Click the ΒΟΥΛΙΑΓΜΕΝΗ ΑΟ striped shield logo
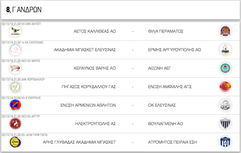The image size is (241, 153). (x=225, y=124)
